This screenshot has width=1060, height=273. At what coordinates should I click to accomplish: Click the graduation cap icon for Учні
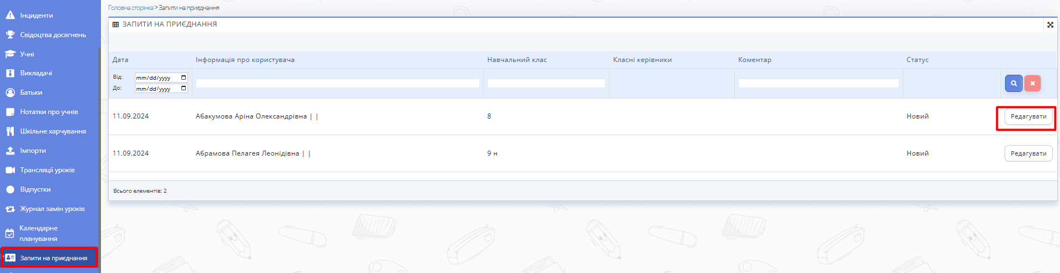[10, 54]
